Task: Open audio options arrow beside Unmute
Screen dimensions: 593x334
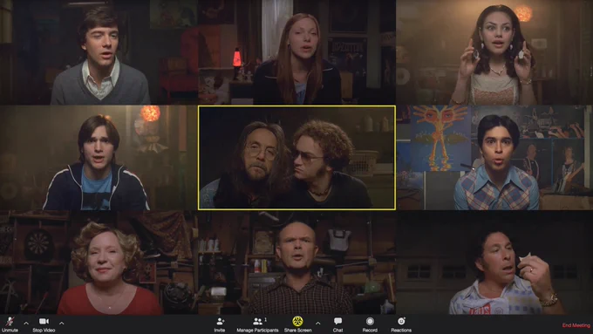Action: (26, 323)
